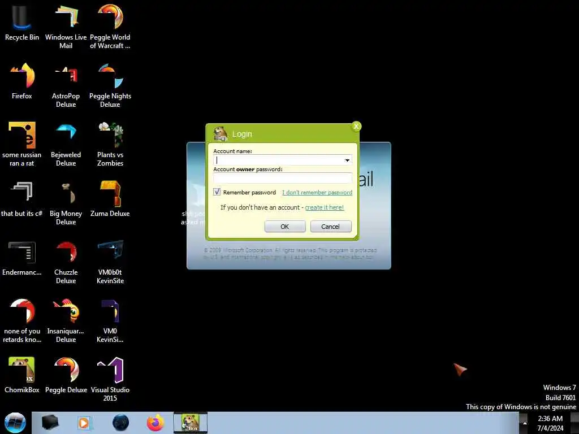579x434 pixels.
Task: Open media player taskbar icon
Action: pyautogui.click(x=85, y=423)
